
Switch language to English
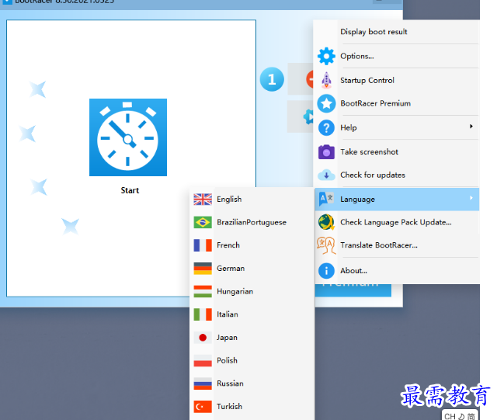tap(252, 200)
